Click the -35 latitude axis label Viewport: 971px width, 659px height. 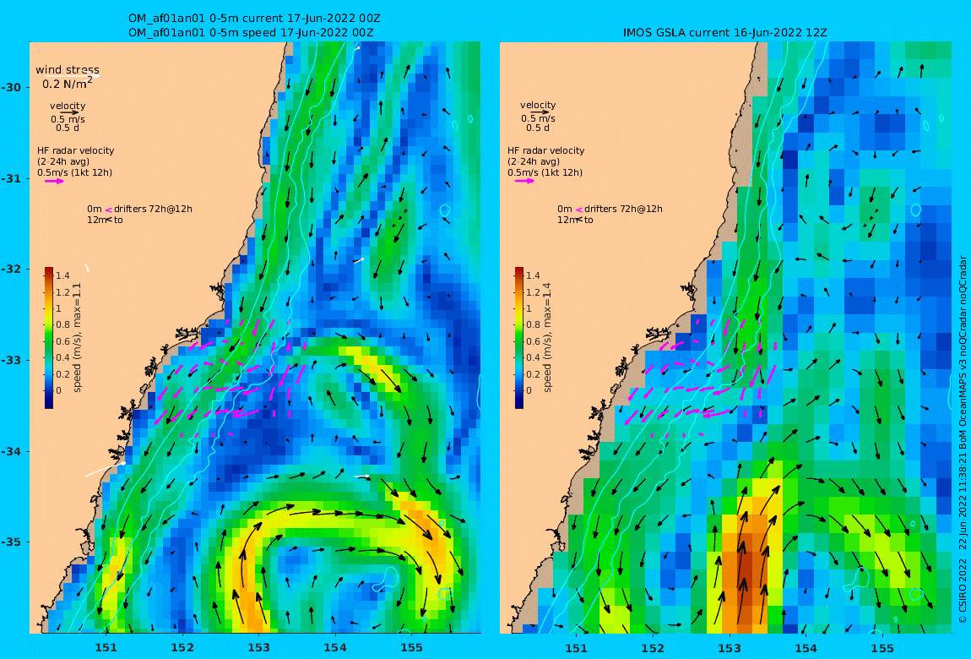click(x=11, y=542)
